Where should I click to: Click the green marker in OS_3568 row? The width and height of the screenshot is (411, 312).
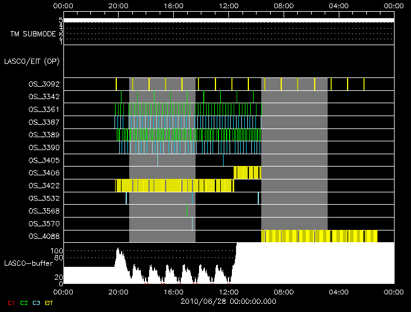coord(187,210)
